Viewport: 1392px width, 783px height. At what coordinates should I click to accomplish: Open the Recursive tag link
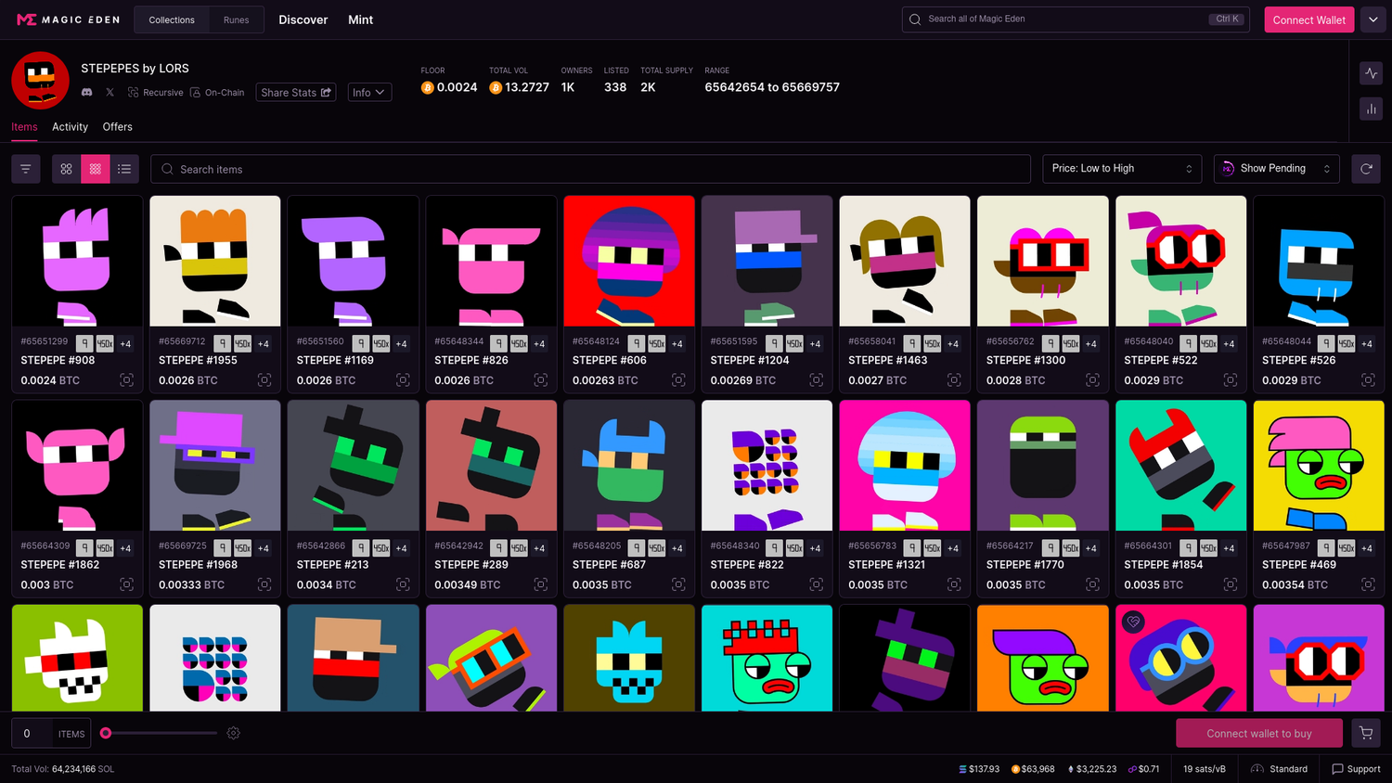(x=156, y=92)
